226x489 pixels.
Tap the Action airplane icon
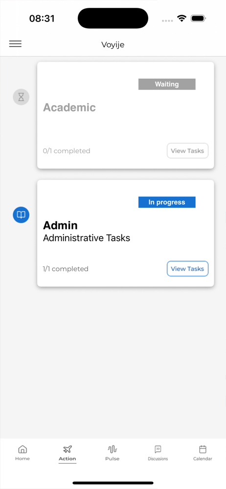(x=68, y=449)
